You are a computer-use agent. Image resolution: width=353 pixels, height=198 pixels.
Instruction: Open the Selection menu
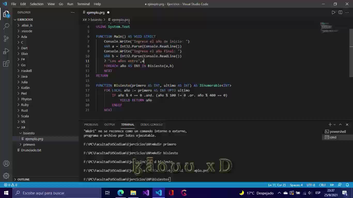[37, 4]
